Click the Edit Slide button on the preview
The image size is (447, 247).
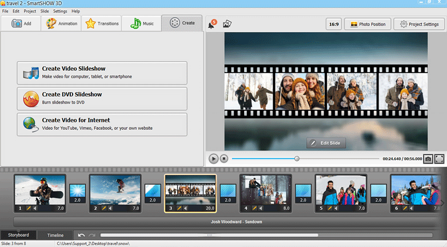point(326,143)
